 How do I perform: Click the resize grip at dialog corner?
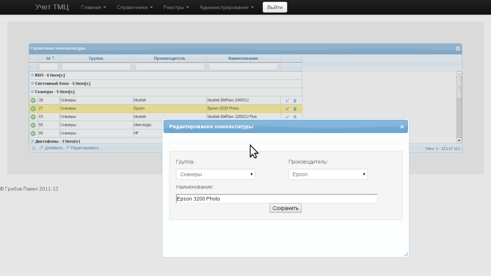point(406,254)
